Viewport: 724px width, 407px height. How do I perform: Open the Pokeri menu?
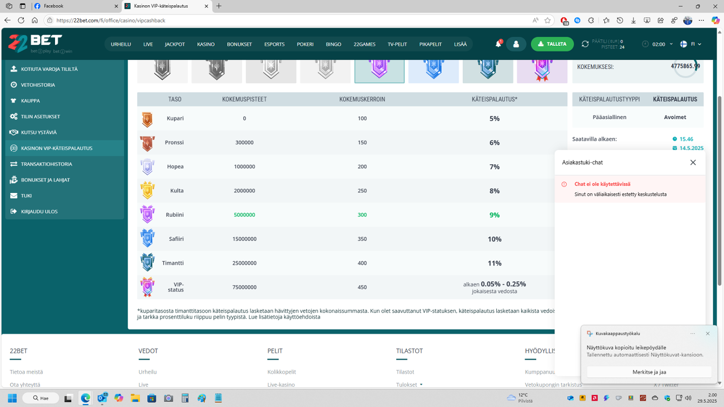coord(305,44)
